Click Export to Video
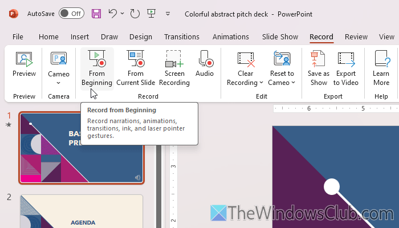Screen dimensions: 399x228 point(346,68)
